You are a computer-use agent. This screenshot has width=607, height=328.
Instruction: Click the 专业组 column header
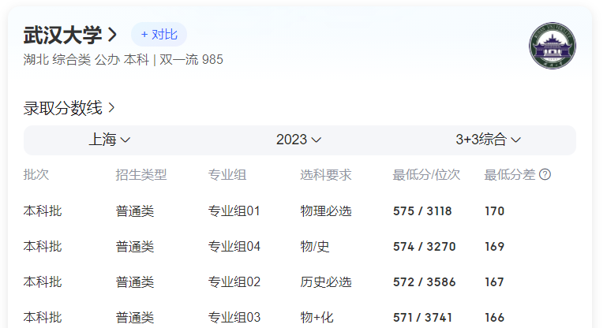click(227, 174)
